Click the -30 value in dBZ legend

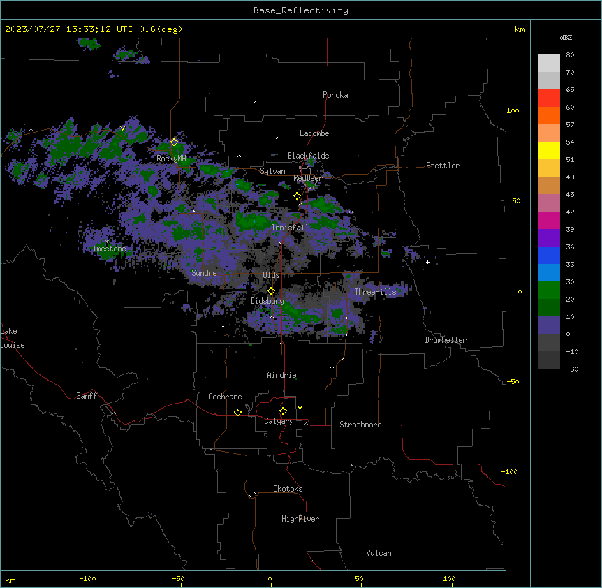[572, 369]
